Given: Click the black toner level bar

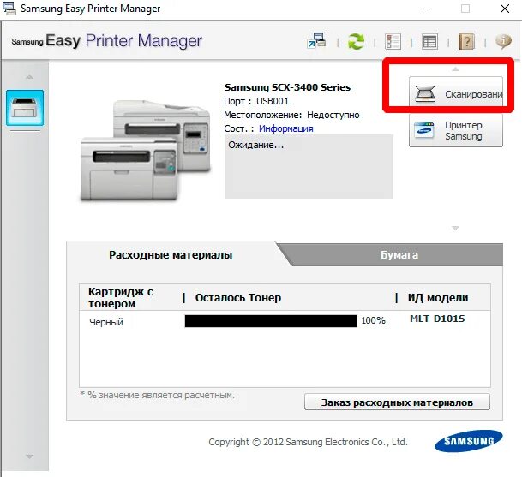Looking at the screenshot, I should pos(271,321).
